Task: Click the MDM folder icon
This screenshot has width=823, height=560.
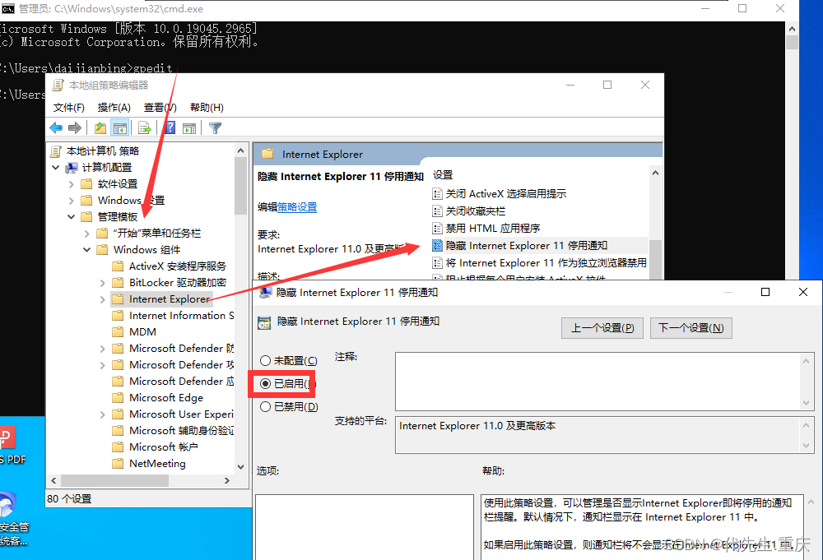Action: click(118, 332)
